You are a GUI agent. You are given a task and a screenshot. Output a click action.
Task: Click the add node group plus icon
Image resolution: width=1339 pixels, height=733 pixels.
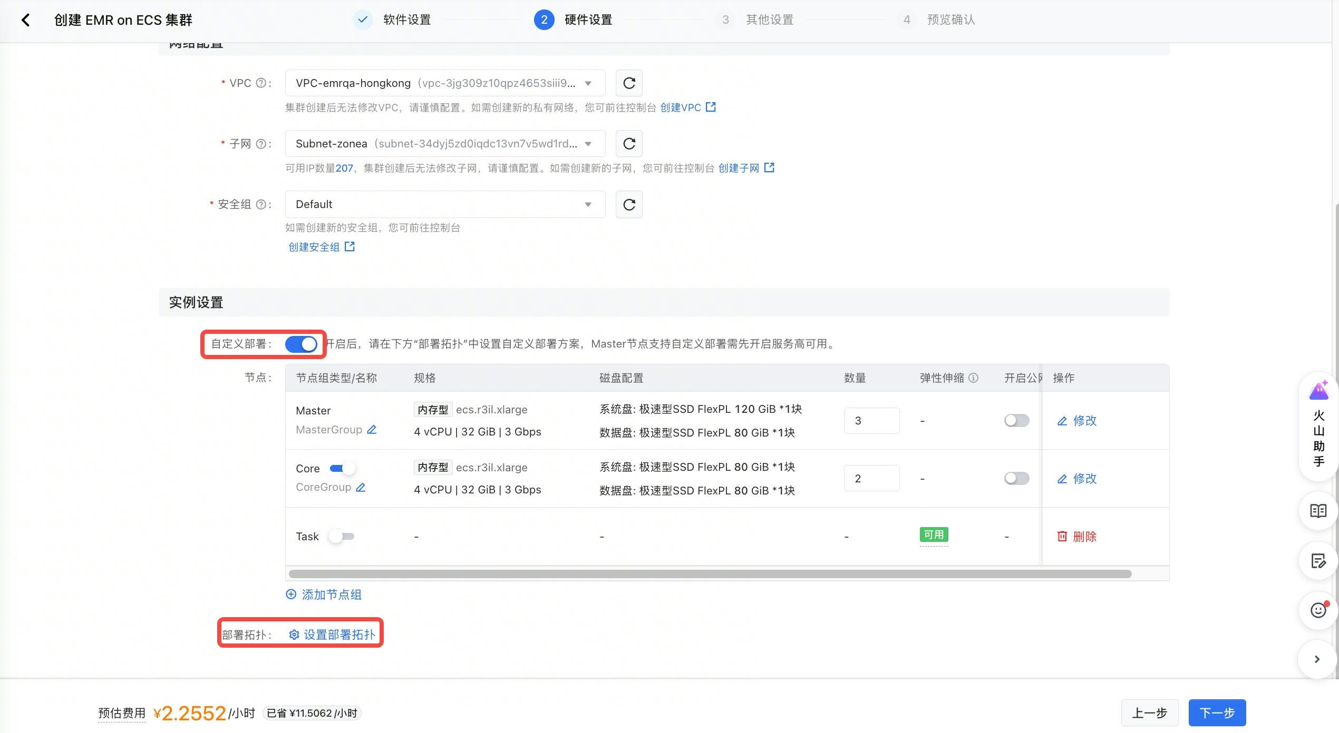(x=291, y=595)
